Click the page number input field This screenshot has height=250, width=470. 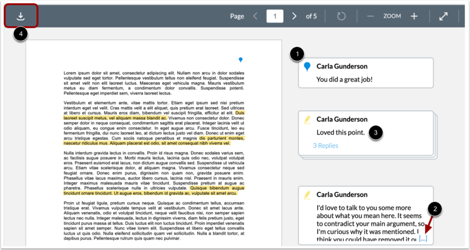point(275,16)
